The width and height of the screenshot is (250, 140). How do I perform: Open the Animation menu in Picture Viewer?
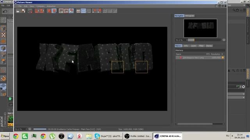(x=51, y=6)
